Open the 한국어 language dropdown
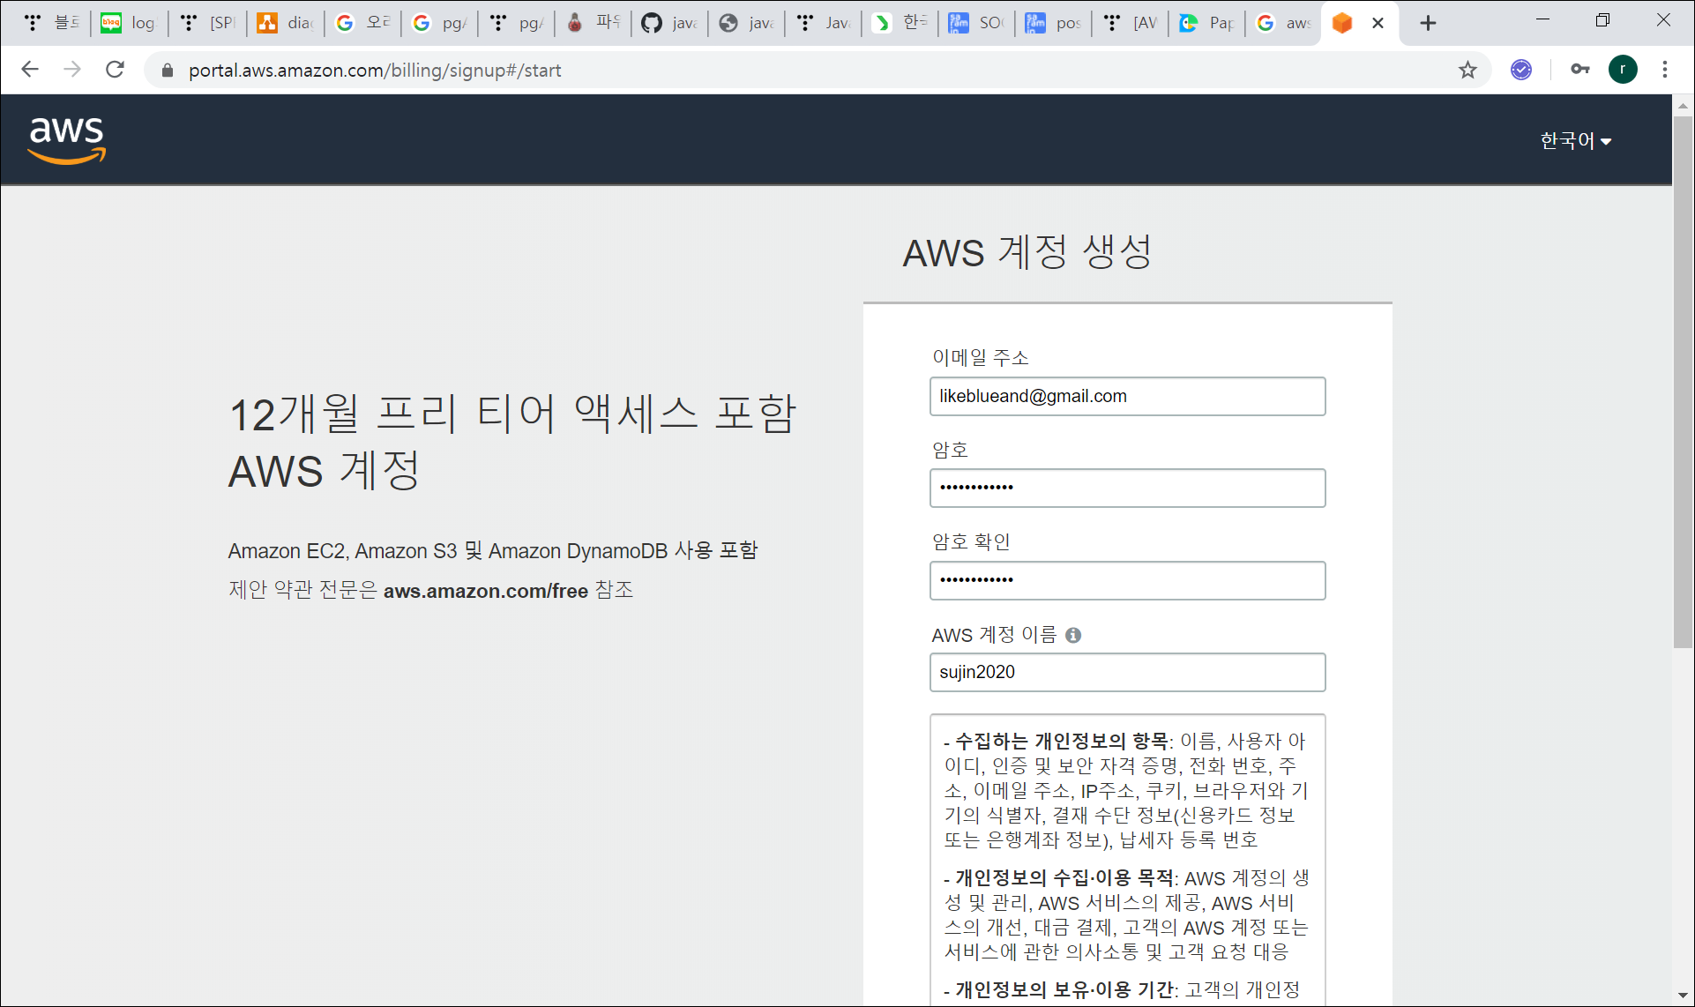Screen dimensions: 1695x1007 1576,141
